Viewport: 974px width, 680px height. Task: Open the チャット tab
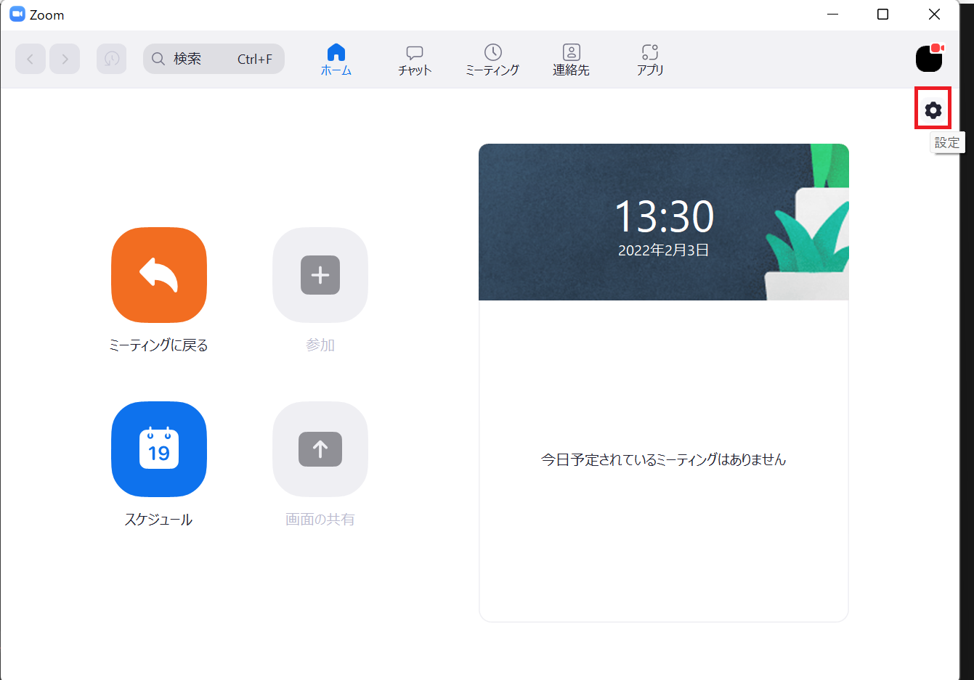[415, 60]
